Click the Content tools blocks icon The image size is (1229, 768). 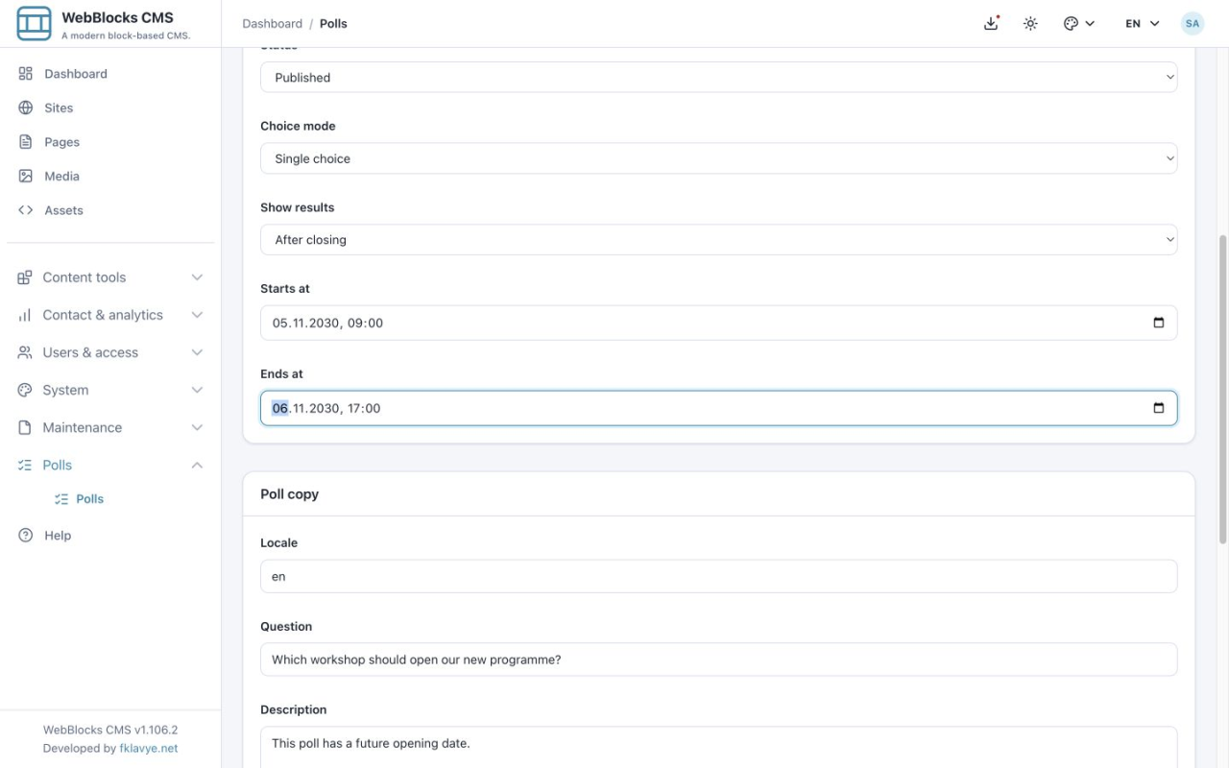[x=25, y=277]
